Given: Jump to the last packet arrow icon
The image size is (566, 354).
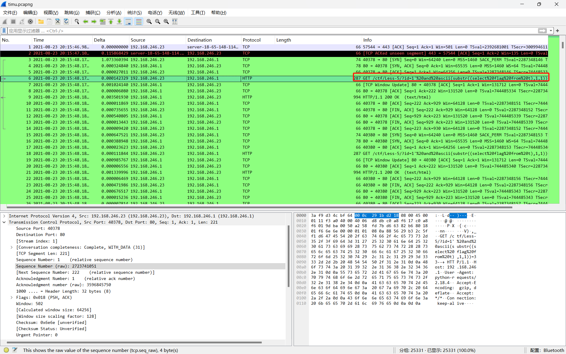Looking at the screenshot, I should coord(119,22).
